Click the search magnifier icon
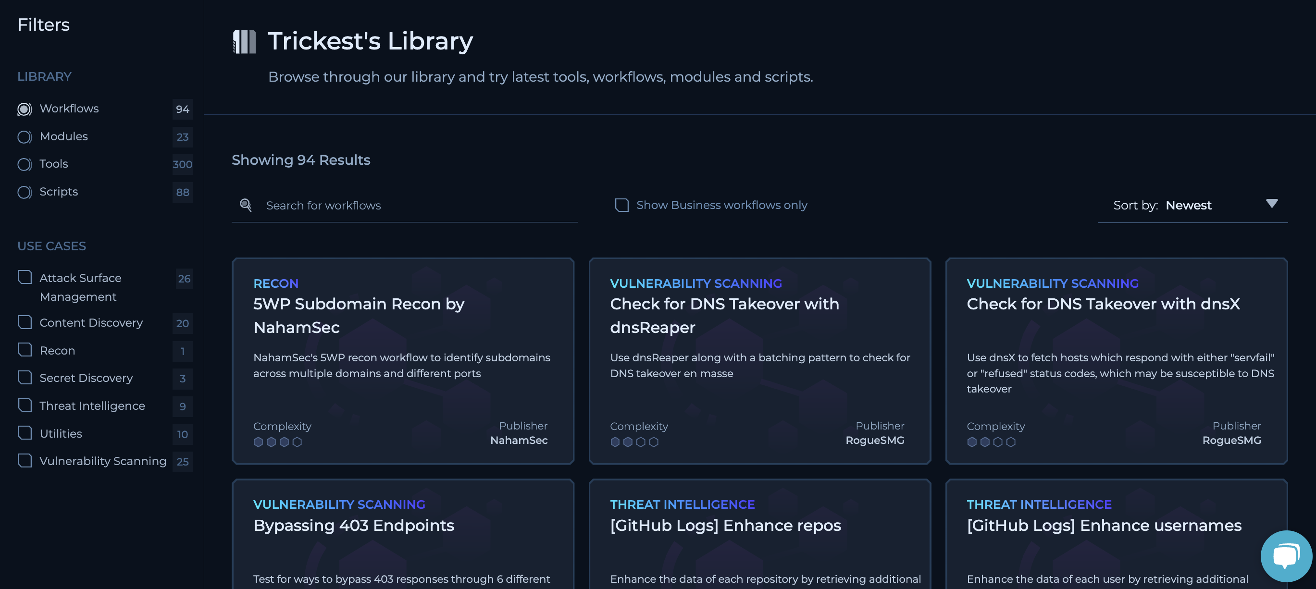 point(246,205)
